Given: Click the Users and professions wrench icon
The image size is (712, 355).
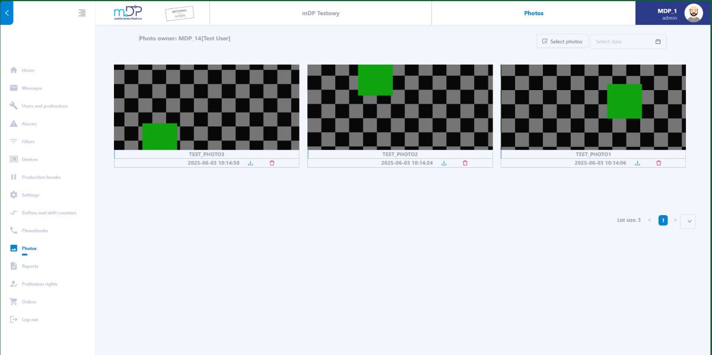Looking at the screenshot, I should (14, 105).
